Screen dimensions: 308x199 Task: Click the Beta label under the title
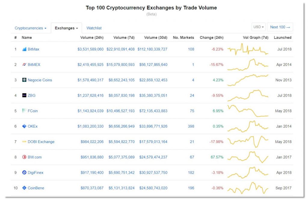coord(152,14)
